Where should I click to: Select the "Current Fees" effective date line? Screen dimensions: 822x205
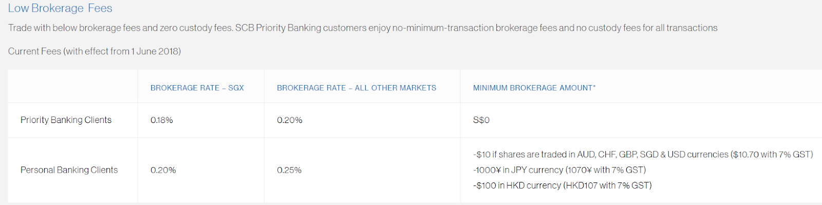click(95, 51)
